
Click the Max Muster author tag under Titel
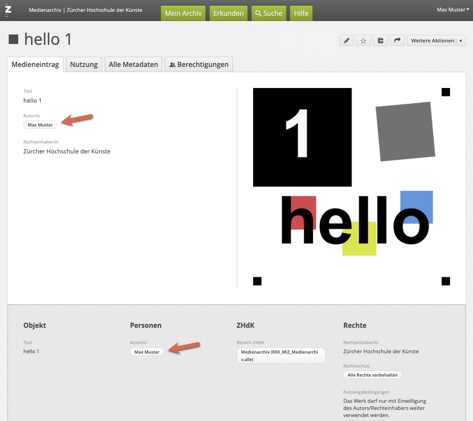coord(40,125)
